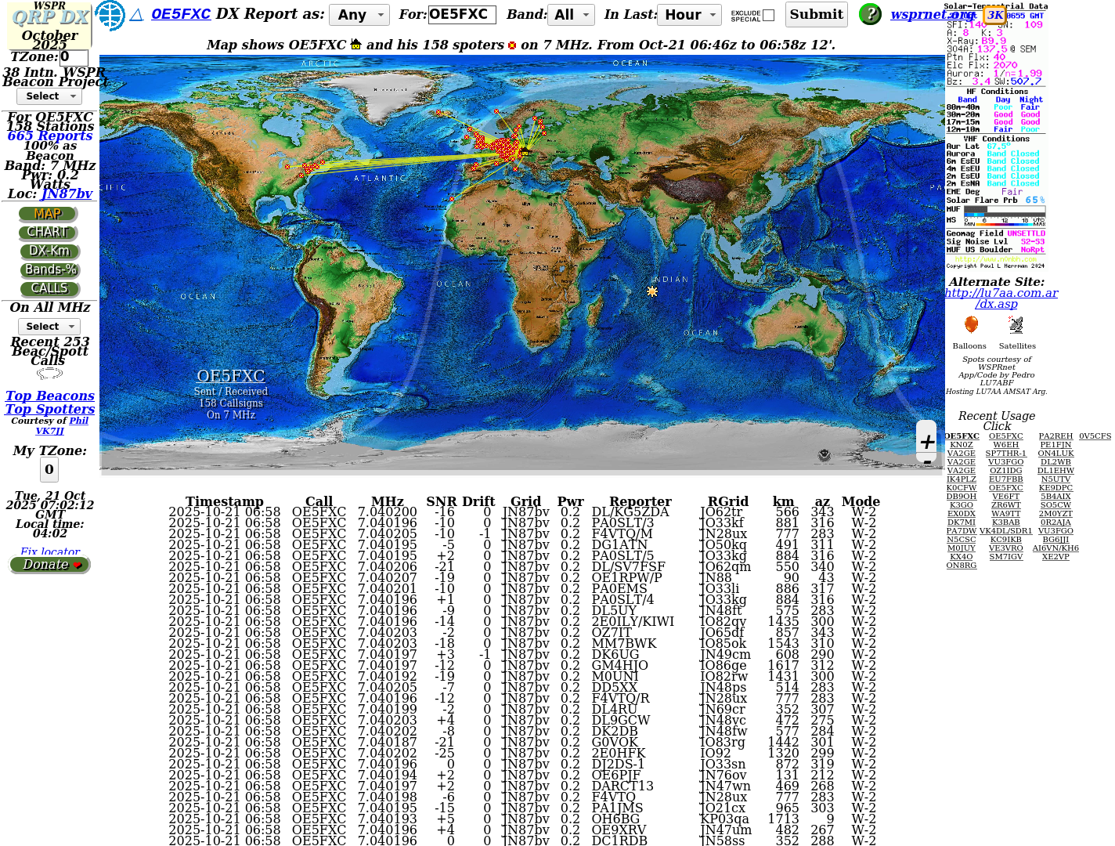Viewport: 1115px width, 846px height.
Task: Open the Satellites dish icon
Action: pyautogui.click(x=1016, y=325)
